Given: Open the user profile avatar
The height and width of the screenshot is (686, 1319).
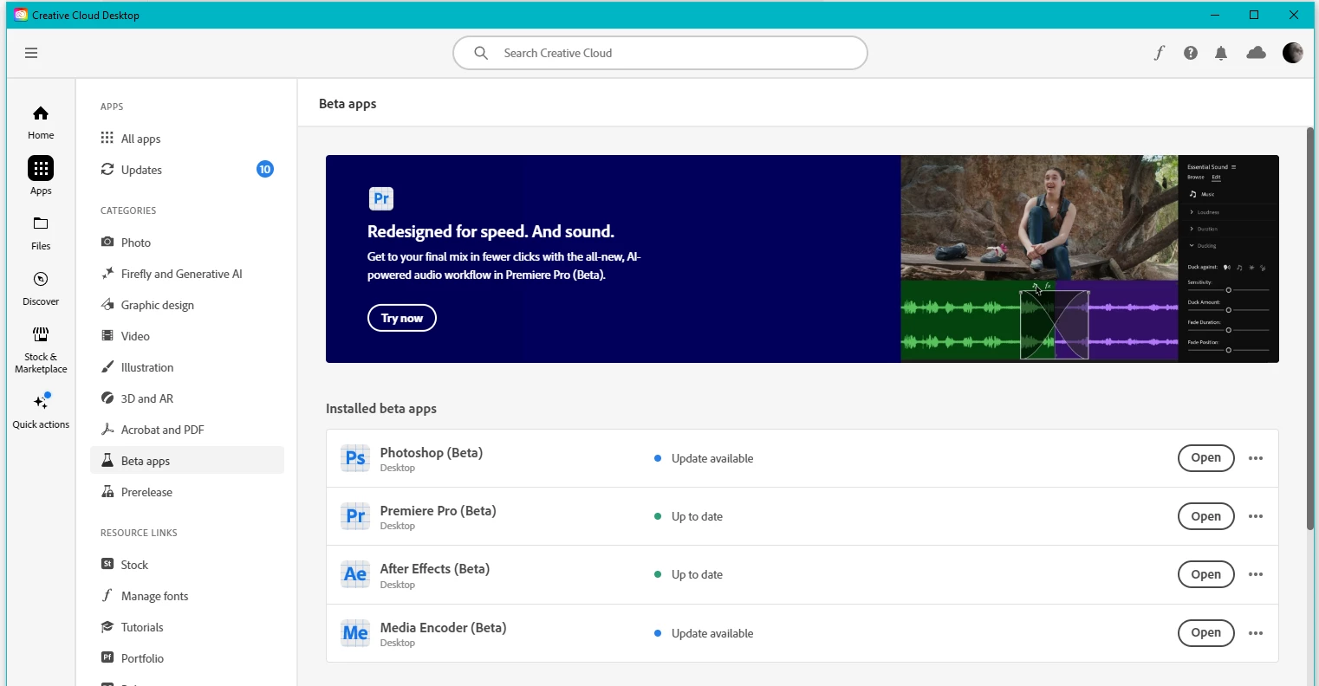Looking at the screenshot, I should (x=1292, y=53).
